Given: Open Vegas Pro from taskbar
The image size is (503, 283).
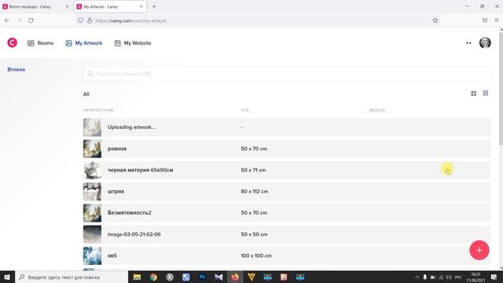Looking at the screenshot, I should click(x=251, y=277).
